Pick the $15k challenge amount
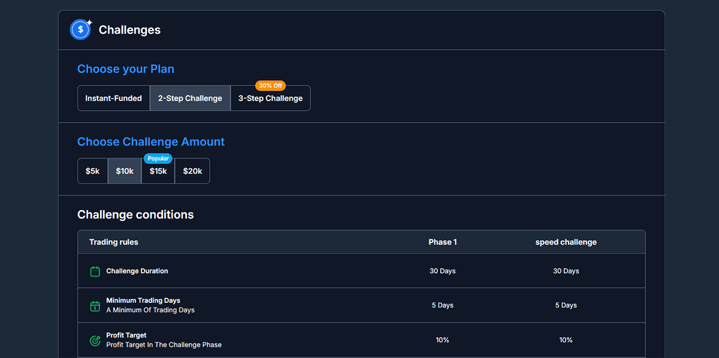The height and width of the screenshot is (358, 719). point(158,172)
